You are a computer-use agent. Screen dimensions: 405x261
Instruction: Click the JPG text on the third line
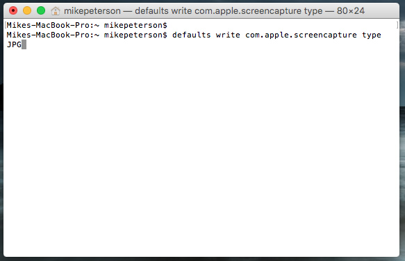pos(14,44)
